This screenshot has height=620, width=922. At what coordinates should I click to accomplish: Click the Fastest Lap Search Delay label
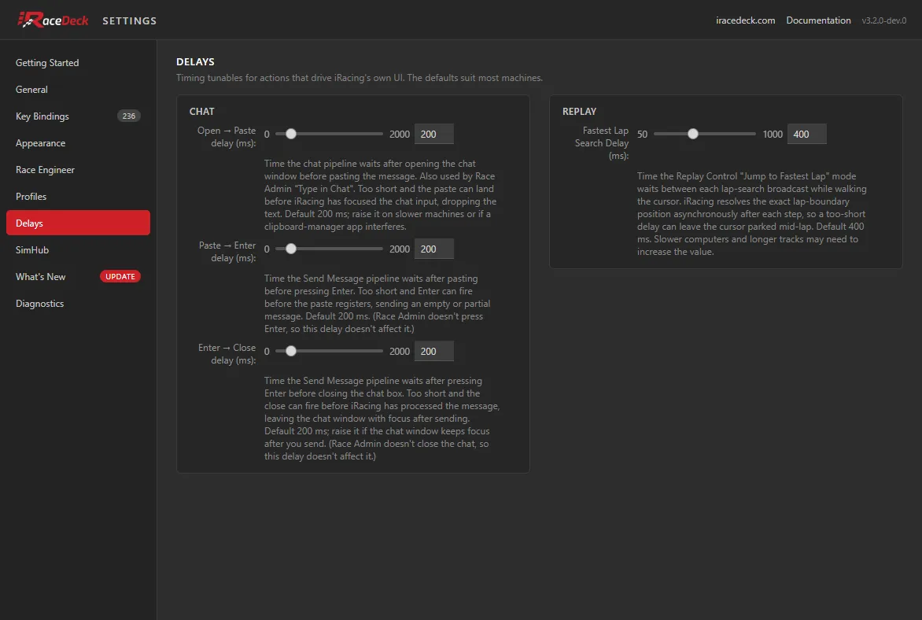[602, 143]
